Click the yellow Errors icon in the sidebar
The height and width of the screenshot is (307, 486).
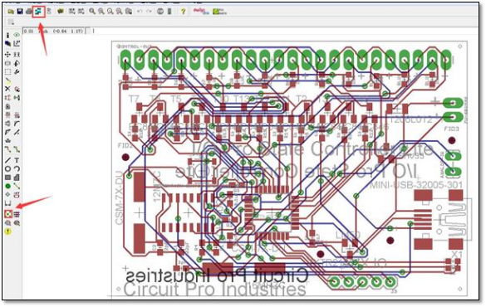(7, 231)
